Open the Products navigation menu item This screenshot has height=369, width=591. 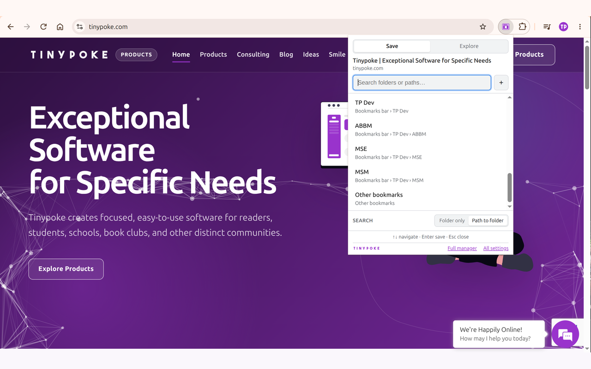213,54
